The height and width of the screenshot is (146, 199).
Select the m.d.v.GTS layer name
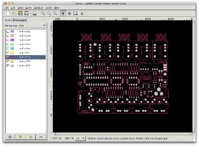click(24, 66)
